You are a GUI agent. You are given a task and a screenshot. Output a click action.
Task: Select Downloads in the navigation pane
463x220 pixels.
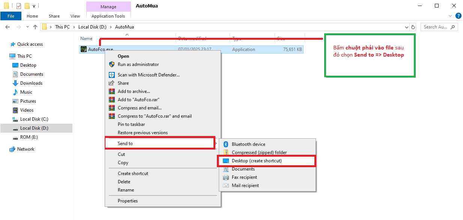(x=31, y=83)
